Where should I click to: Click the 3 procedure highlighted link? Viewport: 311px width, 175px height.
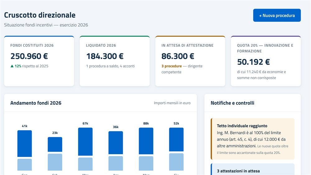coord(172,66)
